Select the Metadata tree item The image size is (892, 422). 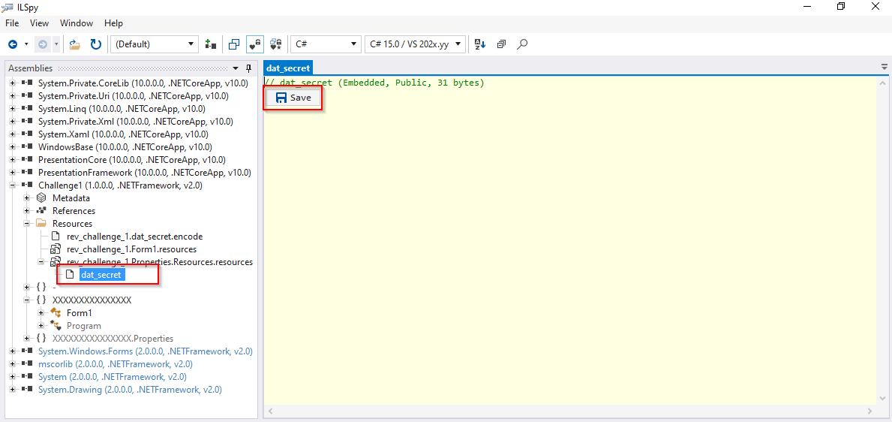pyautogui.click(x=71, y=198)
